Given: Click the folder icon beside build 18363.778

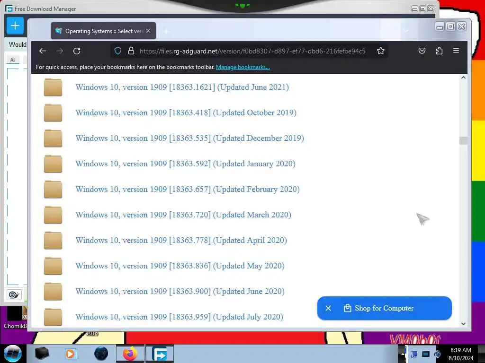Looking at the screenshot, I should (53, 241).
